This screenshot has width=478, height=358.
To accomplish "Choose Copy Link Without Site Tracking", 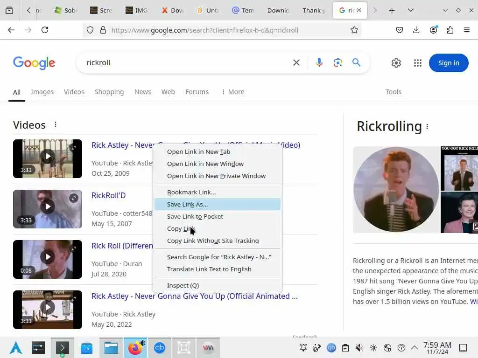I will pos(218,241).
